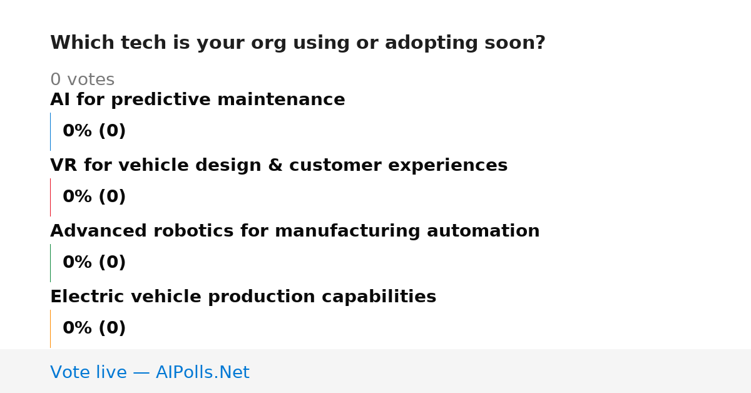This screenshot has width=751, height=393.
Task: Click the orange result bar for Electric vehicle
Action: click(50, 329)
